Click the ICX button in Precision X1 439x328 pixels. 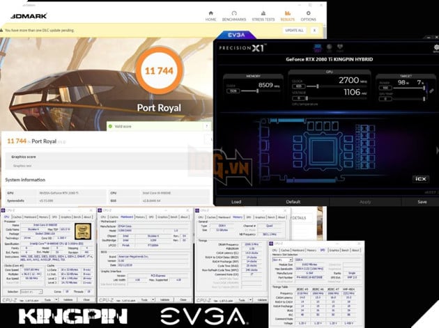pos(420,179)
